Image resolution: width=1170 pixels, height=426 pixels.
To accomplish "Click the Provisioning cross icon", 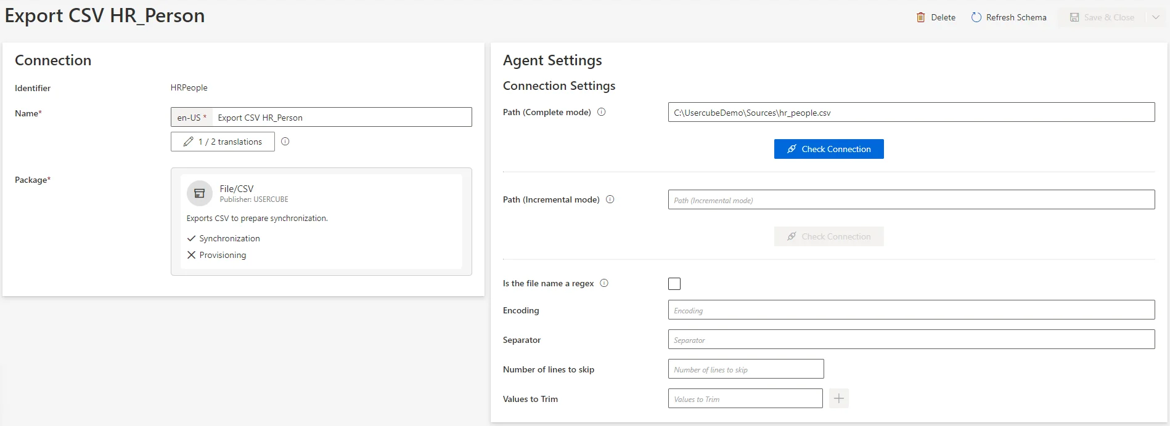I will (x=191, y=255).
